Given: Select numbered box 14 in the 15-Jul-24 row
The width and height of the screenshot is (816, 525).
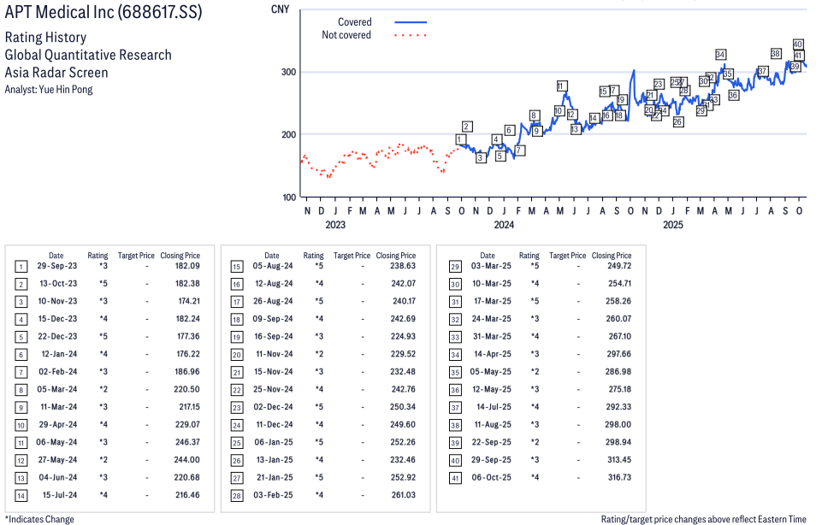Looking at the screenshot, I should click(x=21, y=495).
